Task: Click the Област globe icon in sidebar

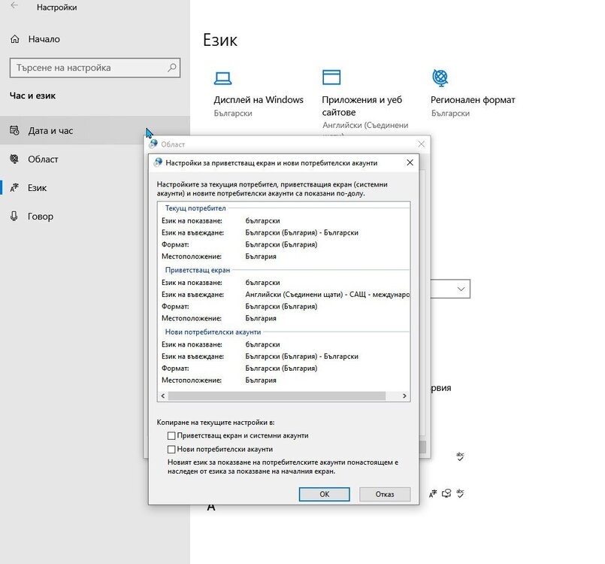Action: click(x=14, y=159)
